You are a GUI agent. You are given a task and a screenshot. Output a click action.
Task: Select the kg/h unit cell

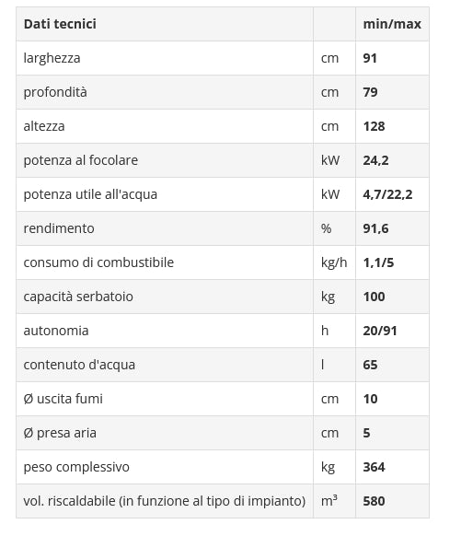[x=334, y=262]
